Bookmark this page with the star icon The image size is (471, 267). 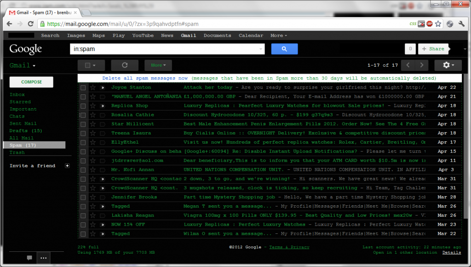(x=438, y=24)
